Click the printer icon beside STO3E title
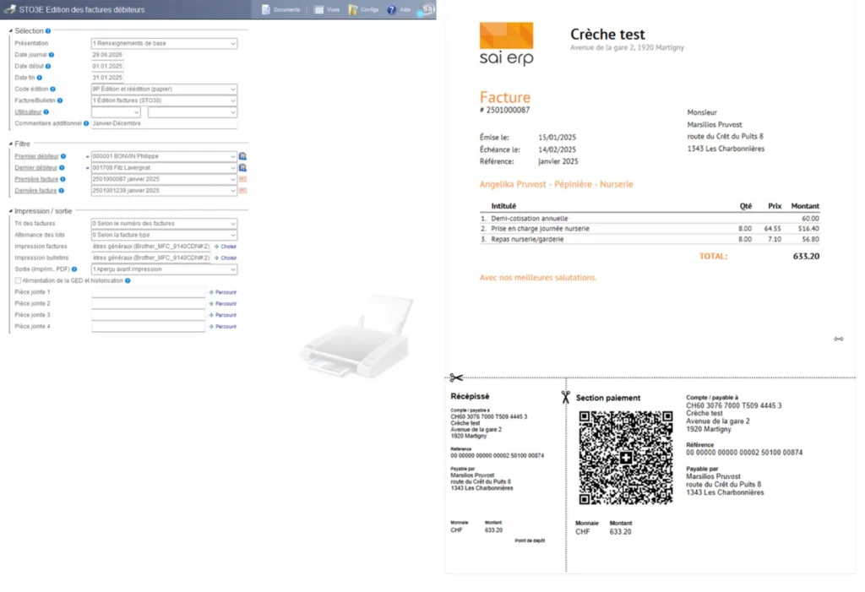 (9, 9)
